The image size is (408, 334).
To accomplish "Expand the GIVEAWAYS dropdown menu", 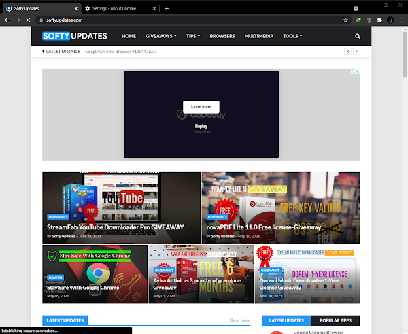I will point(161,36).
